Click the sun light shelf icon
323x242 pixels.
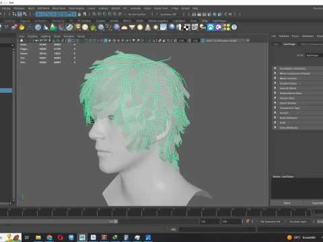tap(155, 28)
